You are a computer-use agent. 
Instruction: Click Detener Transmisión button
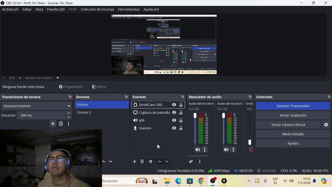[x=293, y=106]
